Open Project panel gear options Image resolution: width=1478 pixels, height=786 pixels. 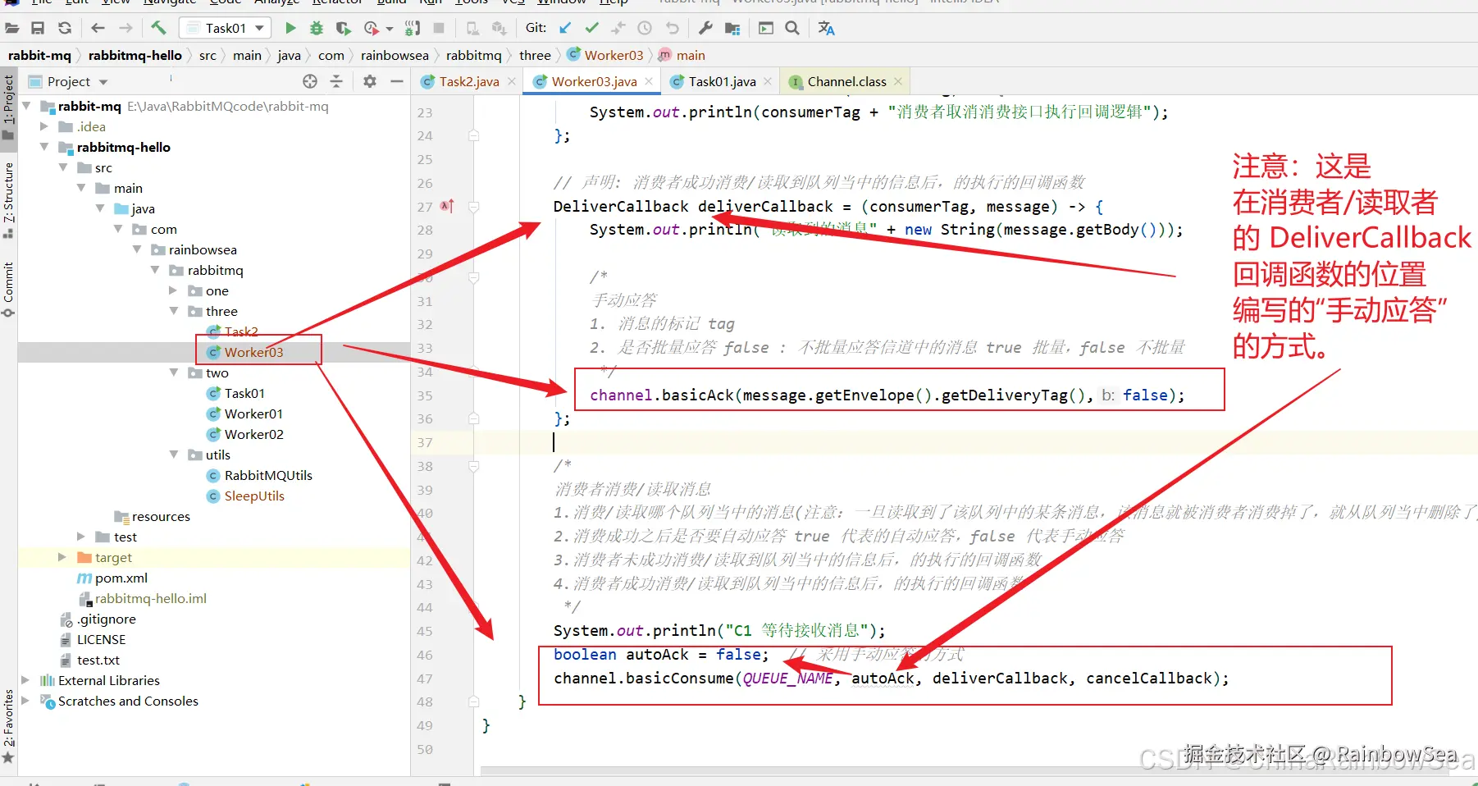pyautogui.click(x=370, y=81)
